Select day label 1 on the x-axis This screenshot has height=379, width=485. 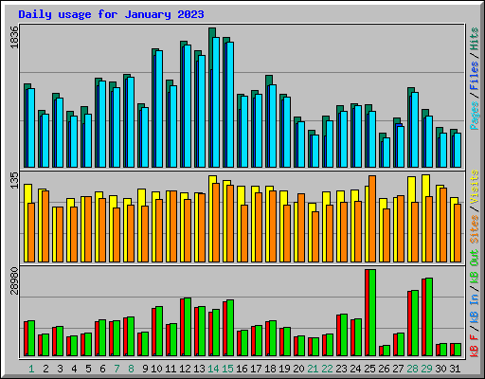pyautogui.click(x=31, y=369)
